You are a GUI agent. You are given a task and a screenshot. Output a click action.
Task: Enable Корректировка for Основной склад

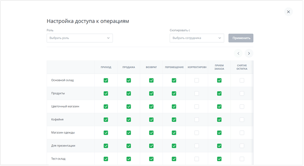197,80
